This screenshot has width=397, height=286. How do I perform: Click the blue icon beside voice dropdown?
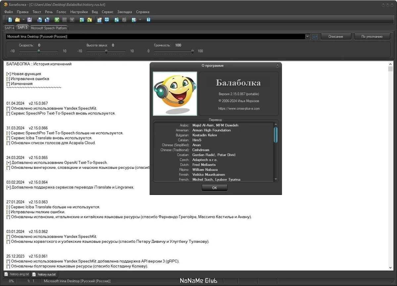pos(315,37)
